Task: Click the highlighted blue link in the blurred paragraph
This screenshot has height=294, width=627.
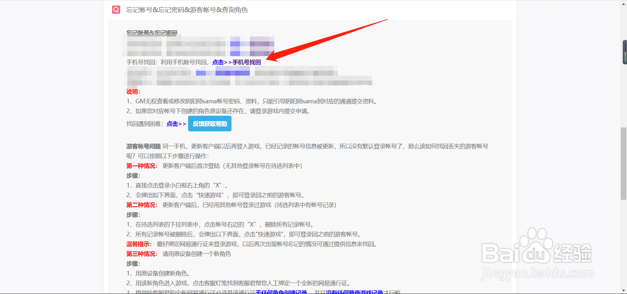Action: click(223, 72)
